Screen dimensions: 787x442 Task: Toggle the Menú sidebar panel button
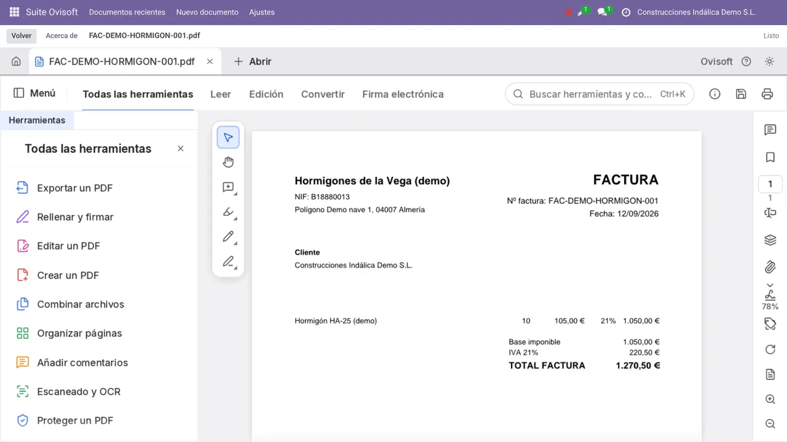tap(34, 93)
